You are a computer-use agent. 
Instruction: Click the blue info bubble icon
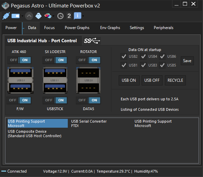[x=78, y=16]
